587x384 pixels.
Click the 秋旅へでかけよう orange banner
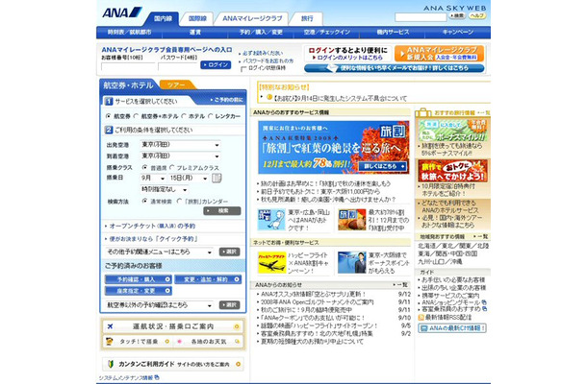[452, 171]
